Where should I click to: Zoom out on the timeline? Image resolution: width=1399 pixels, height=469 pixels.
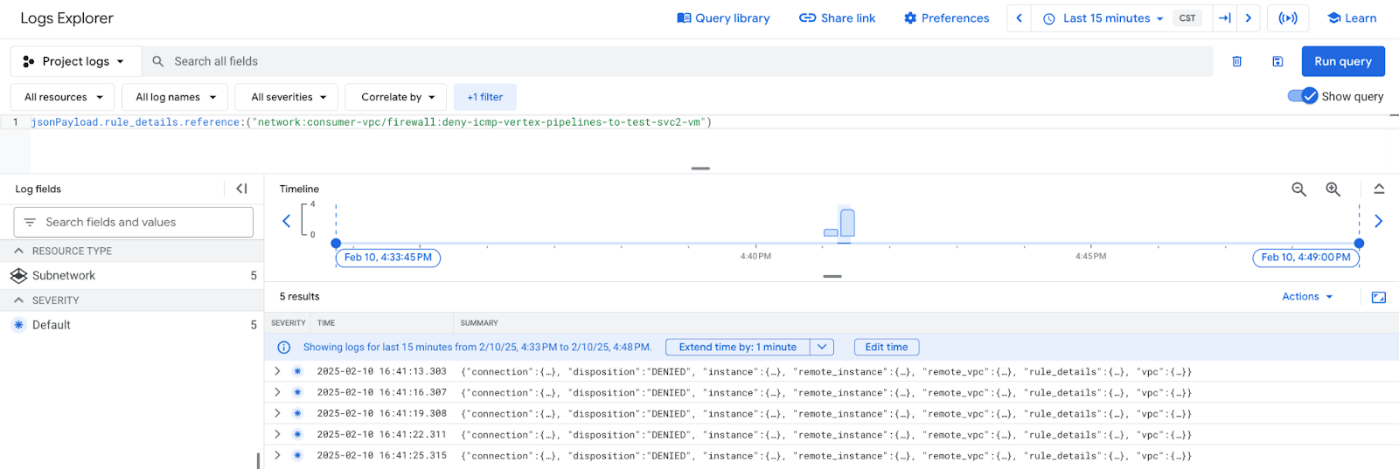(x=1298, y=190)
